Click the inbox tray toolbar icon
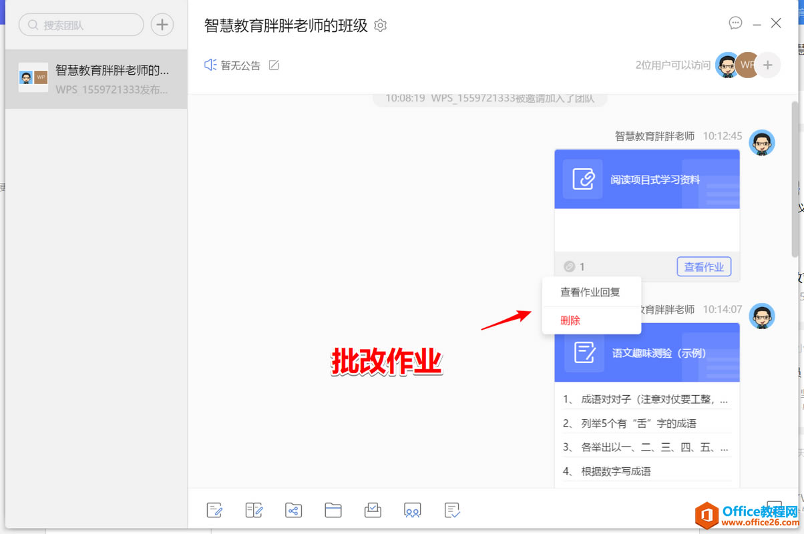This screenshot has height=534, width=804. click(373, 510)
